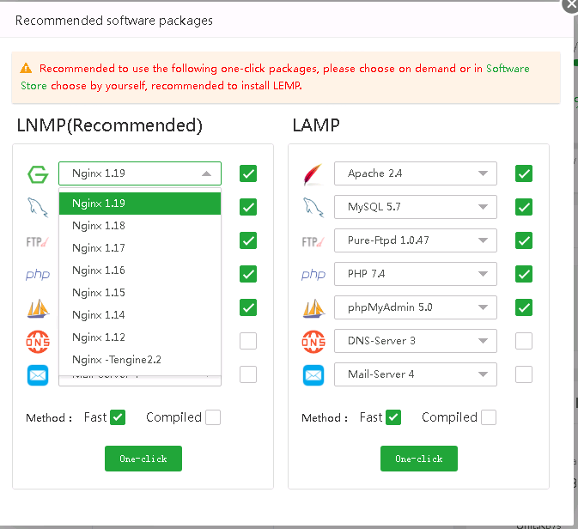Close the recommended packages dialog

(x=570, y=4)
